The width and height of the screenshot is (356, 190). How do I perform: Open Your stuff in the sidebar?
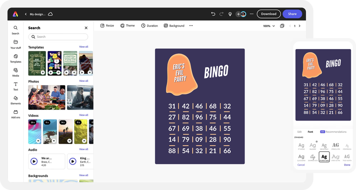tap(16, 44)
